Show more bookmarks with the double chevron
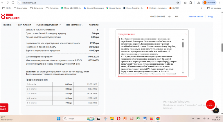Screen dimensions: 223x122 tap(202, 8)
